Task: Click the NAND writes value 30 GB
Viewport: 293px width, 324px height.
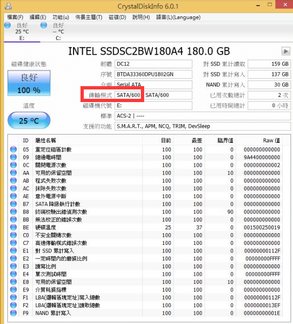Action: click(269, 85)
